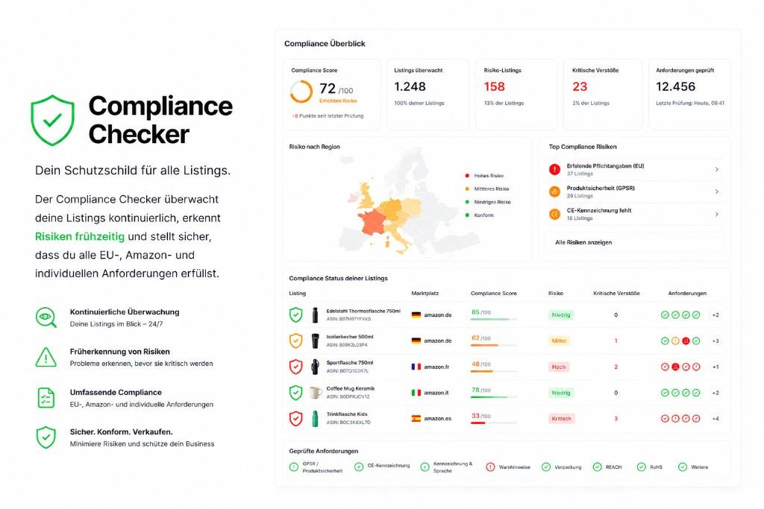Click the Niedriges Risiko legend dot
This screenshot has height=509, width=764.
(x=467, y=202)
